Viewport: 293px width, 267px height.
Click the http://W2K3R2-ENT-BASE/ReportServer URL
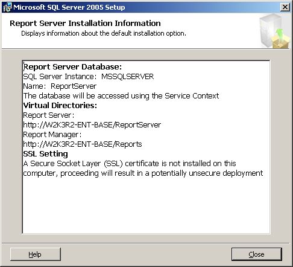click(x=92, y=125)
